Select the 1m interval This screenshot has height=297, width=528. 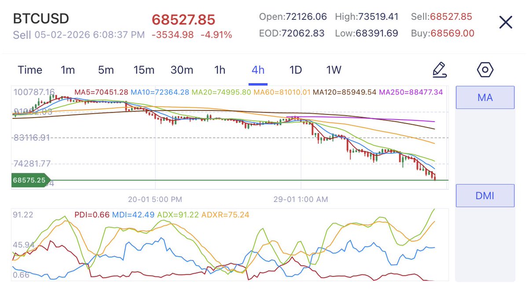click(68, 70)
